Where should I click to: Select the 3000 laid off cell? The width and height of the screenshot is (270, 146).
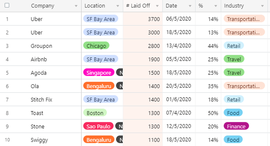pos(143,32)
